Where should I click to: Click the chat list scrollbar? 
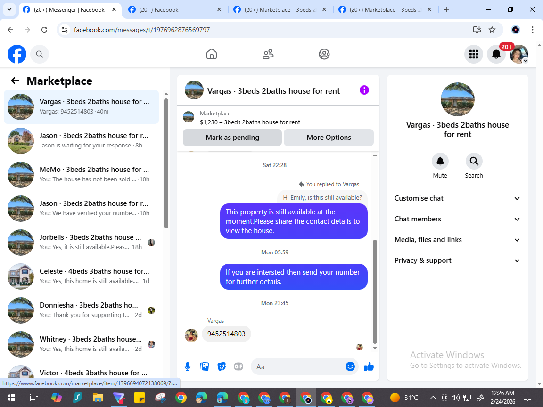[x=166, y=163]
